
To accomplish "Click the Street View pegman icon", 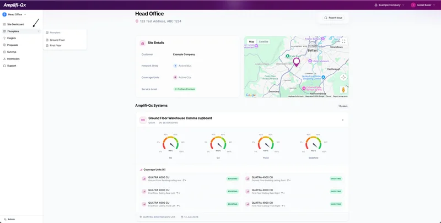I will pyautogui.click(x=343, y=90).
